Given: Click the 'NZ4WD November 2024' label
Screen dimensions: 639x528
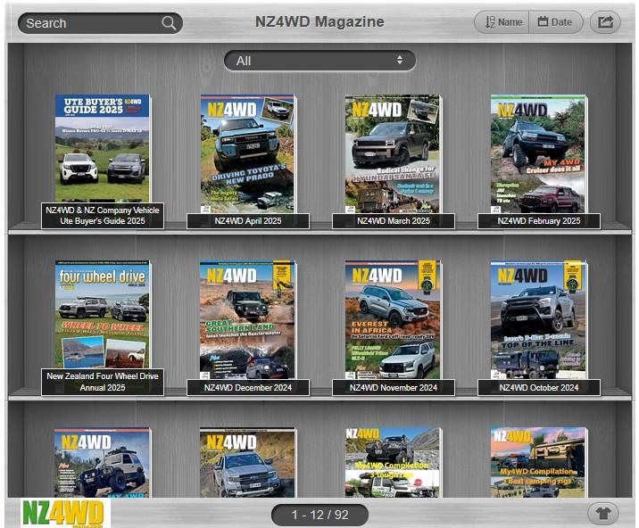Looking at the screenshot, I should (x=394, y=387).
